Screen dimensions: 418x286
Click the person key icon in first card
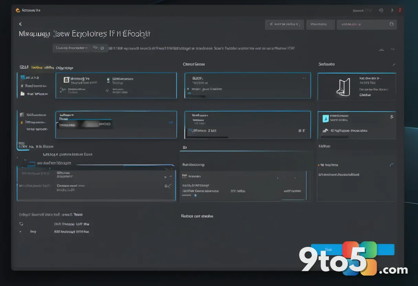click(x=63, y=90)
